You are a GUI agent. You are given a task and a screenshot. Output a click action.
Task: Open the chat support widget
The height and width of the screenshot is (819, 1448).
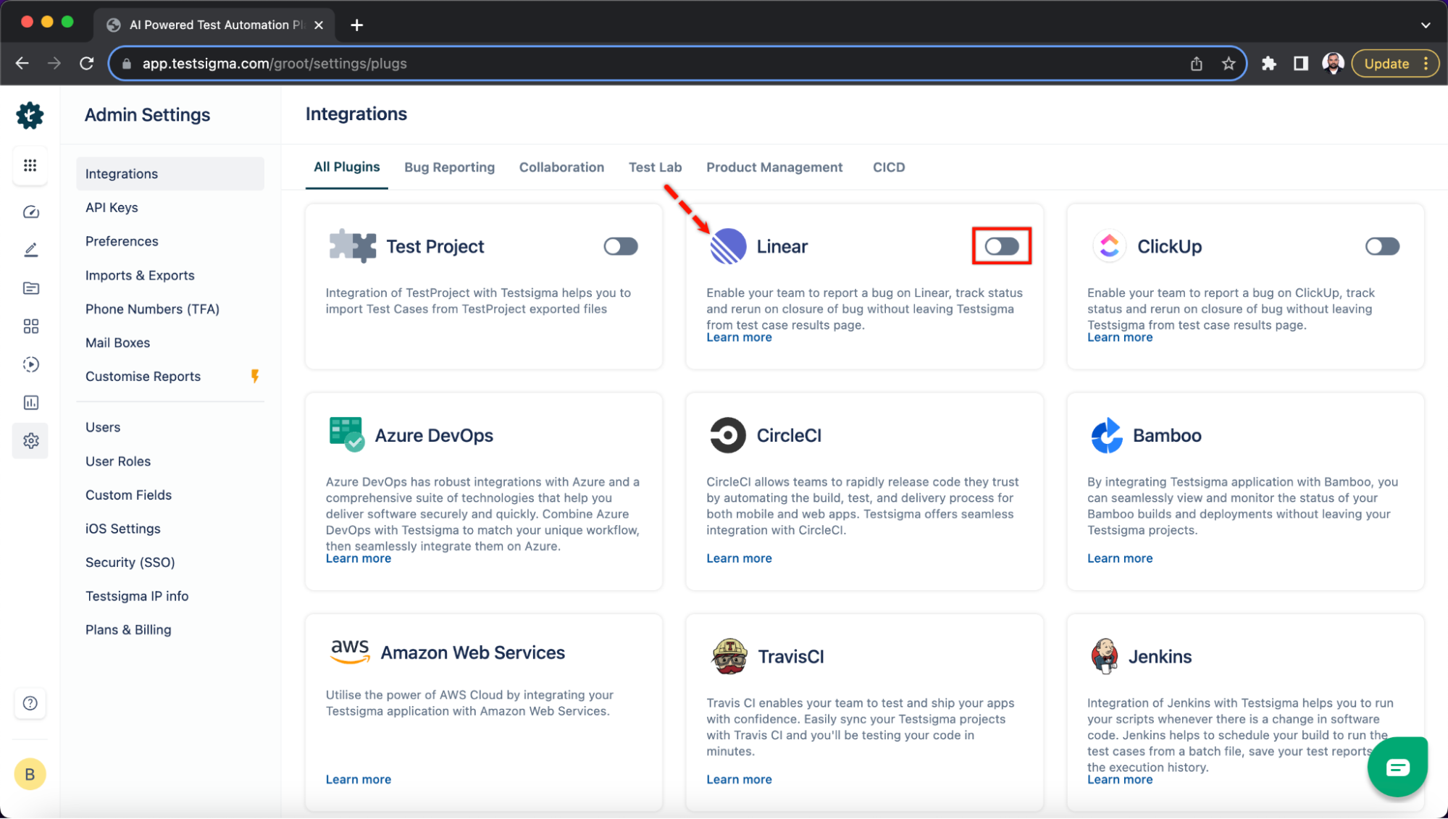coord(1397,767)
